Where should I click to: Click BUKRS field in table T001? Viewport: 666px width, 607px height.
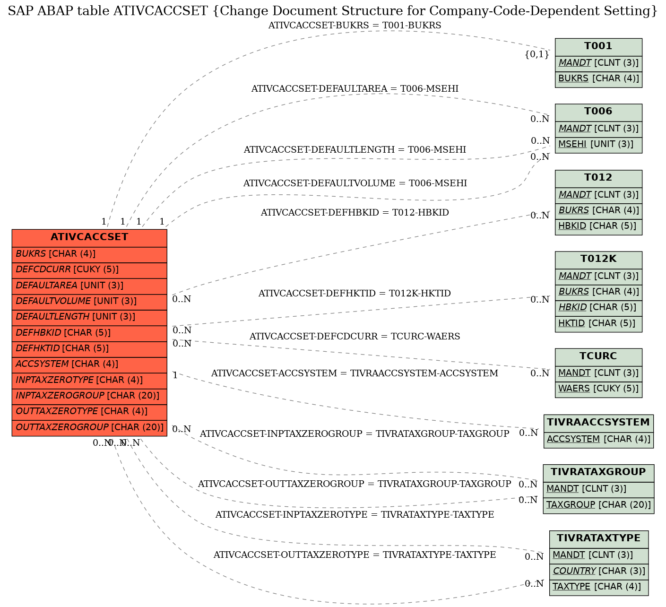pyautogui.click(x=598, y=79)
